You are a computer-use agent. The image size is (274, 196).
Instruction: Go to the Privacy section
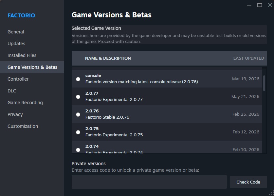pyautogui.click(x=32, y=114)
